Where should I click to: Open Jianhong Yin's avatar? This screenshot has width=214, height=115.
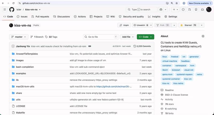coord(13,46)
